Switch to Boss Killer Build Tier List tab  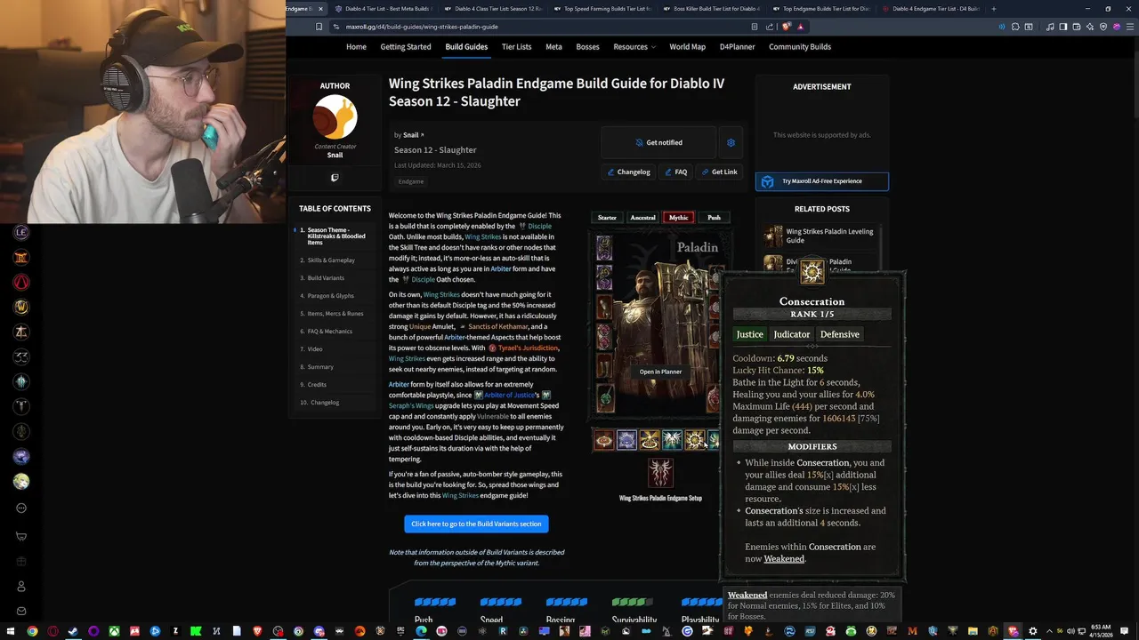tap(712, 9)
